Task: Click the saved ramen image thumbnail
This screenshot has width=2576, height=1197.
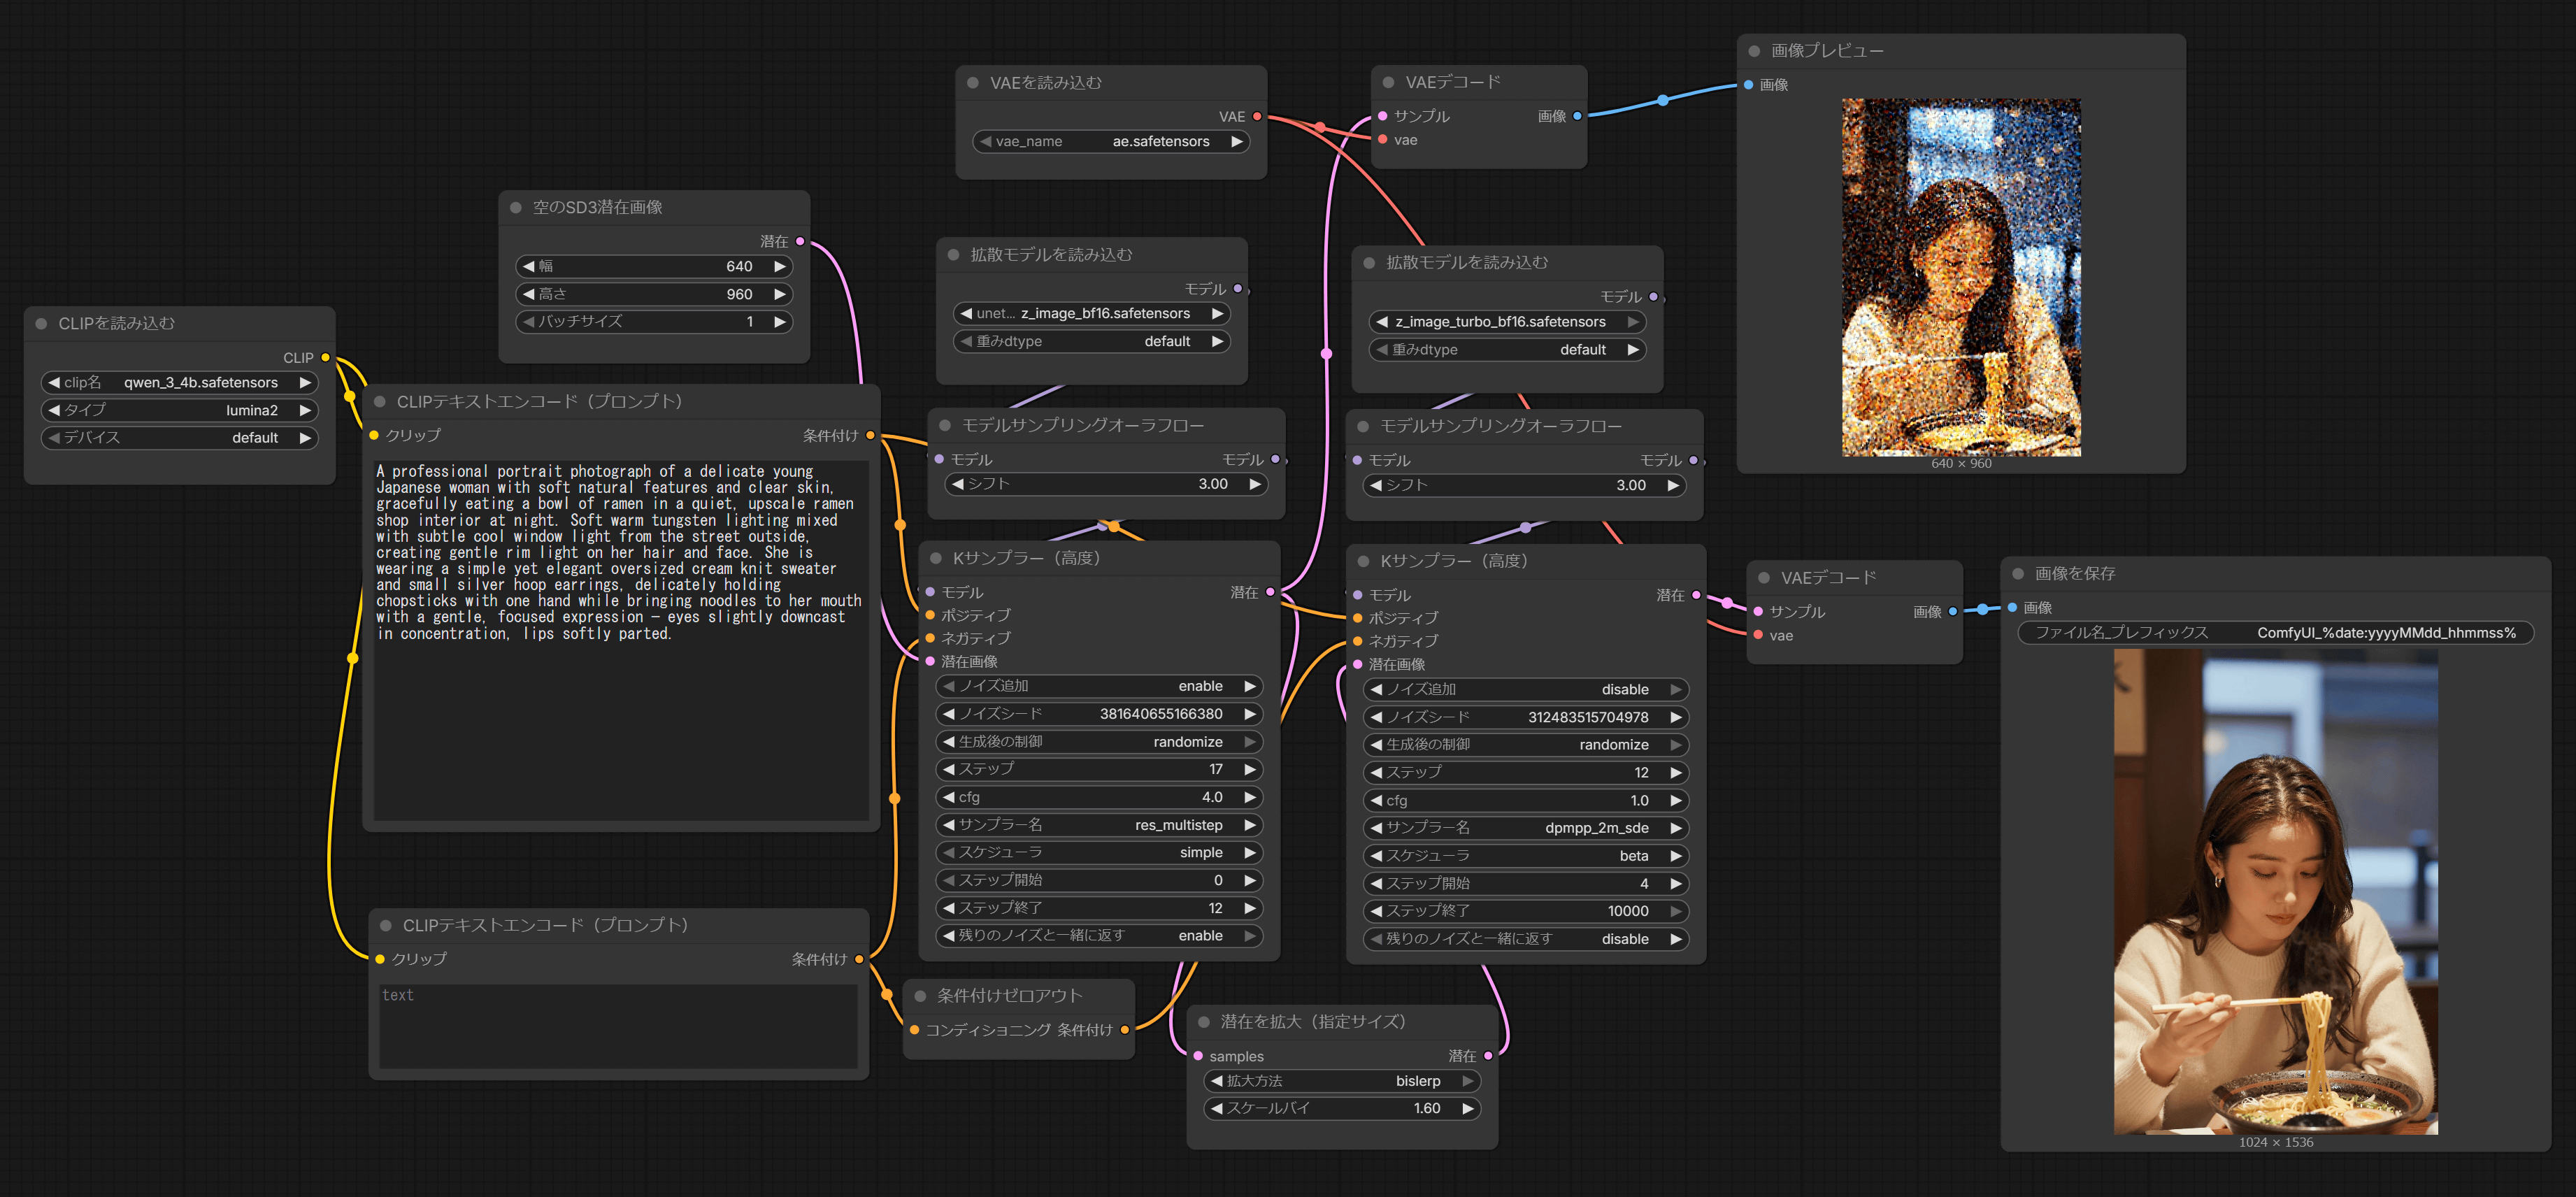Action: [x=2275, y=892]
